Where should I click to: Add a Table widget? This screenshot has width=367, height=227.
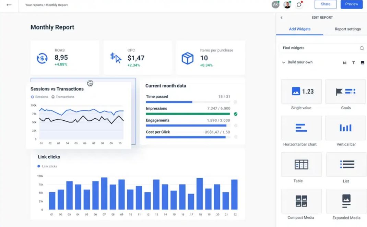click(x=301, y=165)
